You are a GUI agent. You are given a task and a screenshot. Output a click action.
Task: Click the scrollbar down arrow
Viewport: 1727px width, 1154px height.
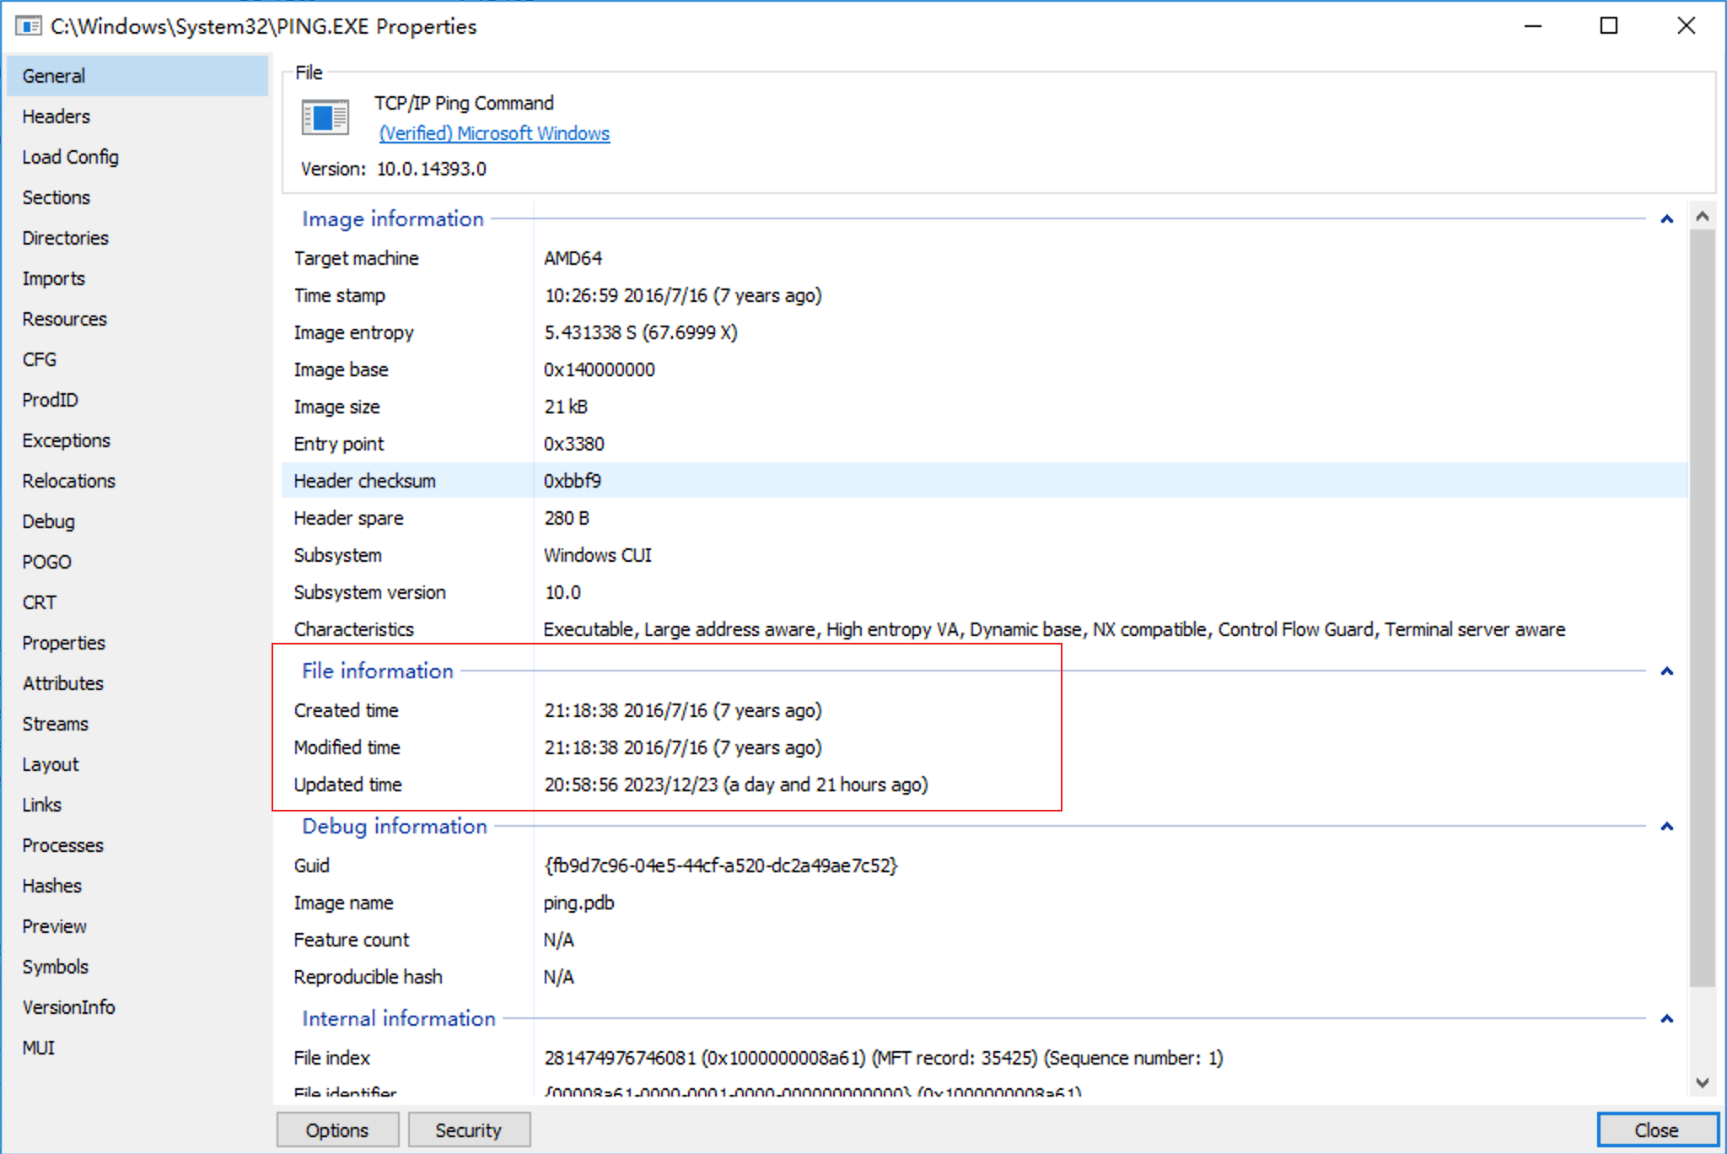1702,1082
